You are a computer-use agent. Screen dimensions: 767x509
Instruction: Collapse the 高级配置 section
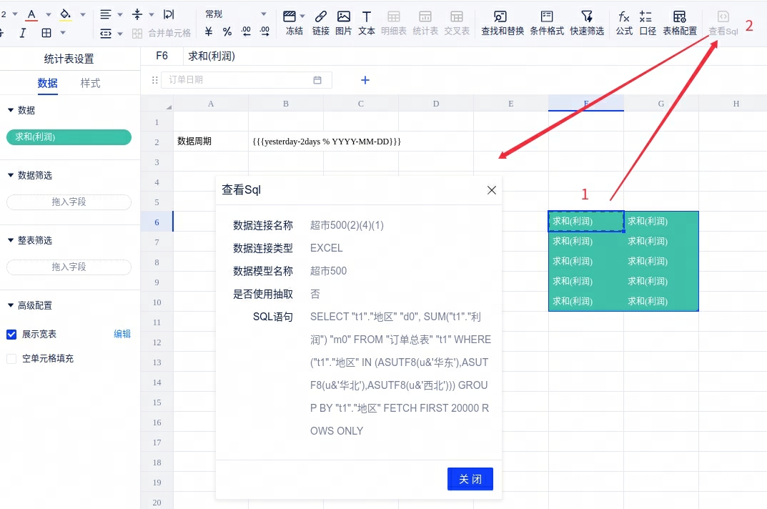click(11, 305)
